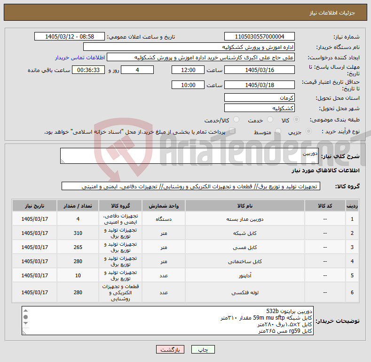Image resolution: width=371 pixels, height=362 pixels.
Task: Open اطلاعات تماس خریدار link
Action: point(80,57)
